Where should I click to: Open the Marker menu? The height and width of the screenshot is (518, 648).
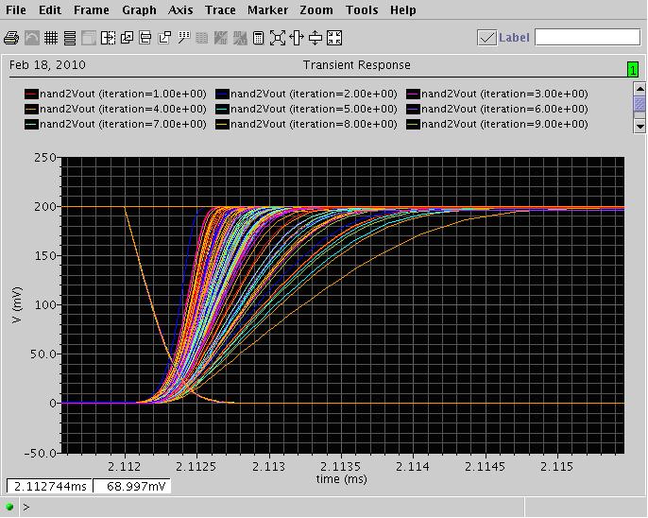tap(268, 10)
